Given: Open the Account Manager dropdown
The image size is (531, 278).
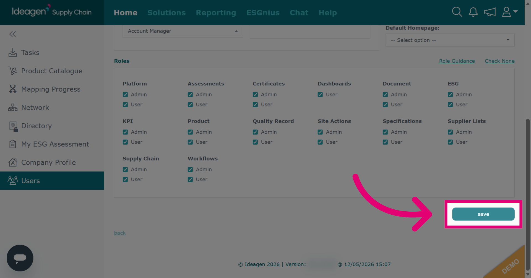Looking at the screenshot, I should [183, 31].
